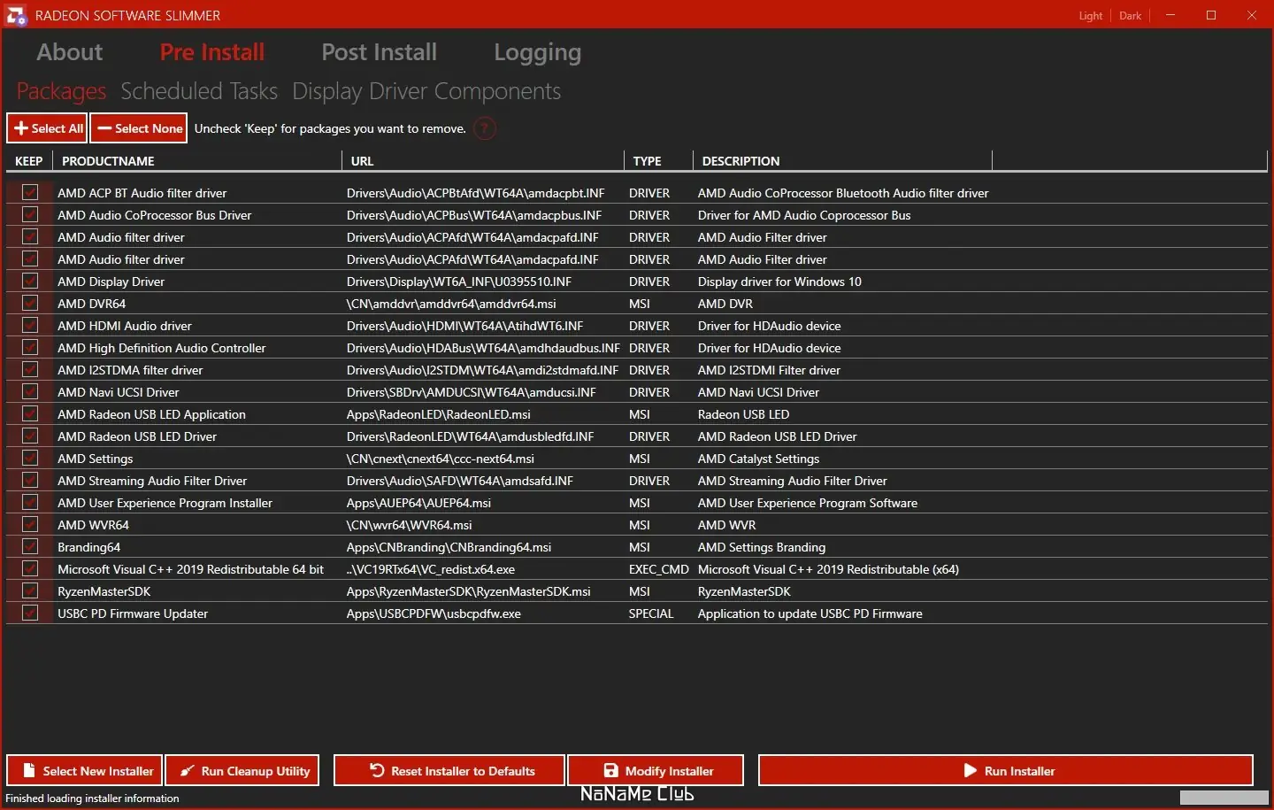This screenshot has width=1274, height=810.
Task: Click 'Application to update USBC PD Firmware' description
Action: tap(810, 613)
